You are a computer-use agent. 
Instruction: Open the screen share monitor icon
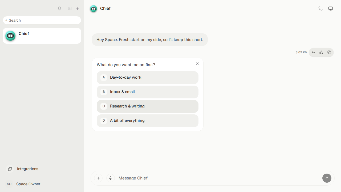click(331, 9)
